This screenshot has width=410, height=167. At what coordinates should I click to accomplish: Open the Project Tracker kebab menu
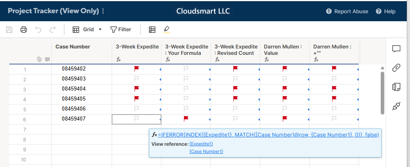pos(103,11)
